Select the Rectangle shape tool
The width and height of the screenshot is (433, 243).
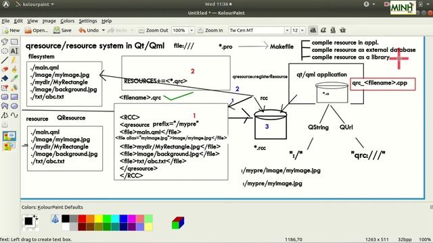14,97
